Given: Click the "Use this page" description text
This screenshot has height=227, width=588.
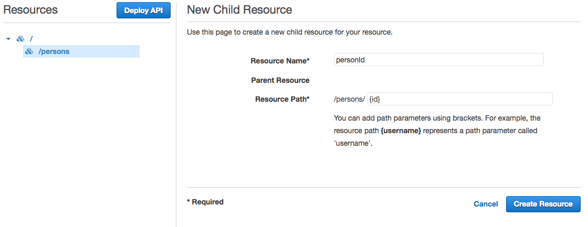Looking at the screenshot, I should point(289,32).
